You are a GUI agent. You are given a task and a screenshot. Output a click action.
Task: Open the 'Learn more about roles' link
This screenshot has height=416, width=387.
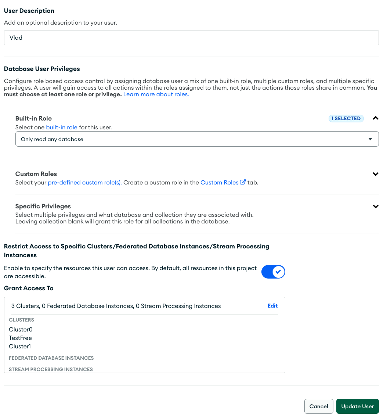pyautogui.click(x=156, y=94)
